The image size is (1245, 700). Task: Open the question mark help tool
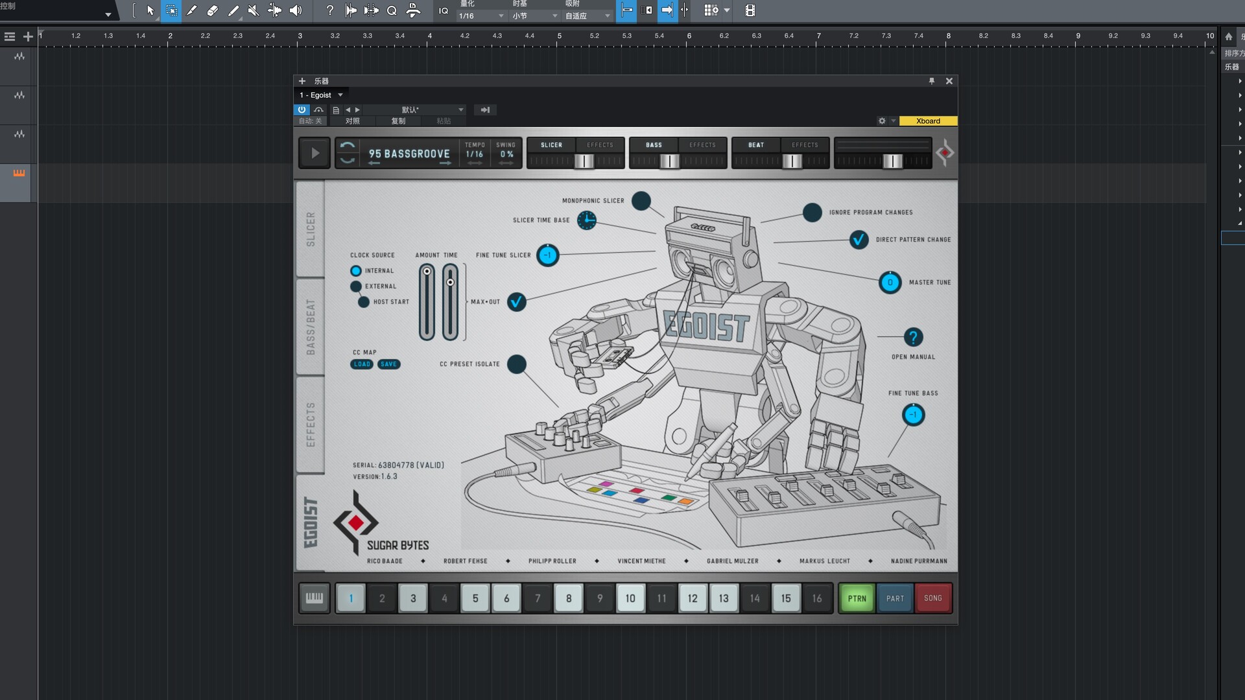coord(329,10)
